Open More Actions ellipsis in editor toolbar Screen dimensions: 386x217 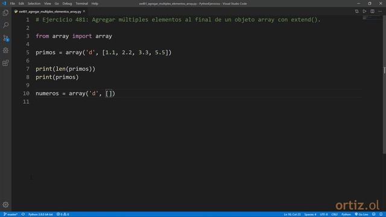coord(380,11)
